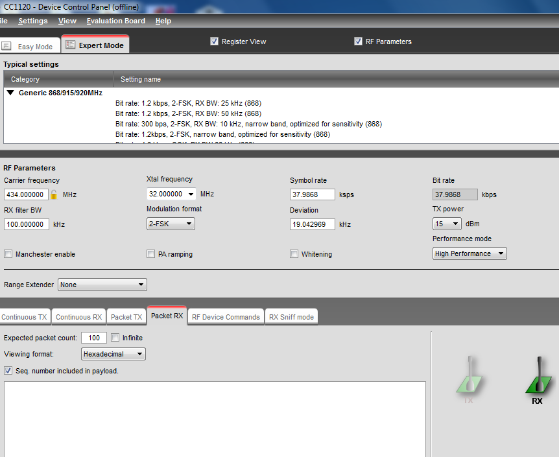Switch to the Expert Mode tab
This screenshot has width=559, height=457.
pyautogui.click(x=95, y=45)
